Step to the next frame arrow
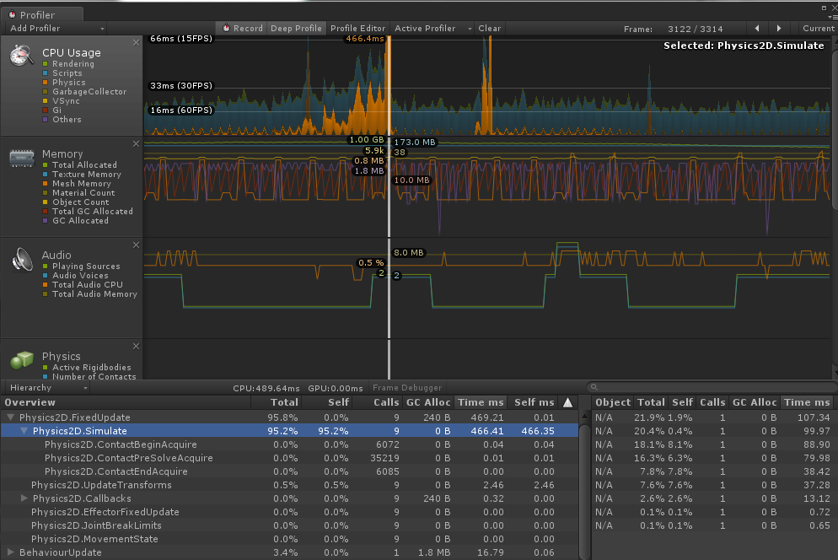838x560 pixels. (x=780, y=28)
